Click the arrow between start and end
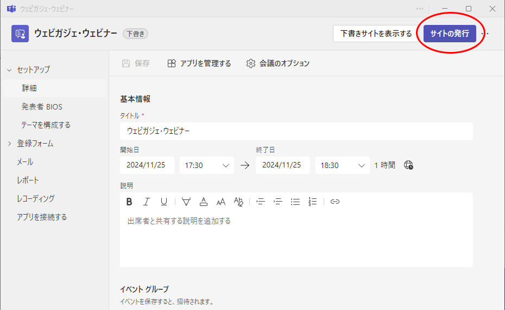 (245, 165)
